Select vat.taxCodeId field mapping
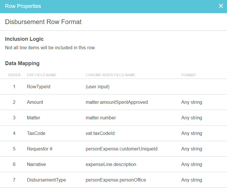This screenshot has width=227, height=188. [x=100, y=133]
